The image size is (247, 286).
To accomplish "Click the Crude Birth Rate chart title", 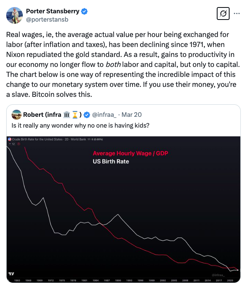I will pos(49,139).
